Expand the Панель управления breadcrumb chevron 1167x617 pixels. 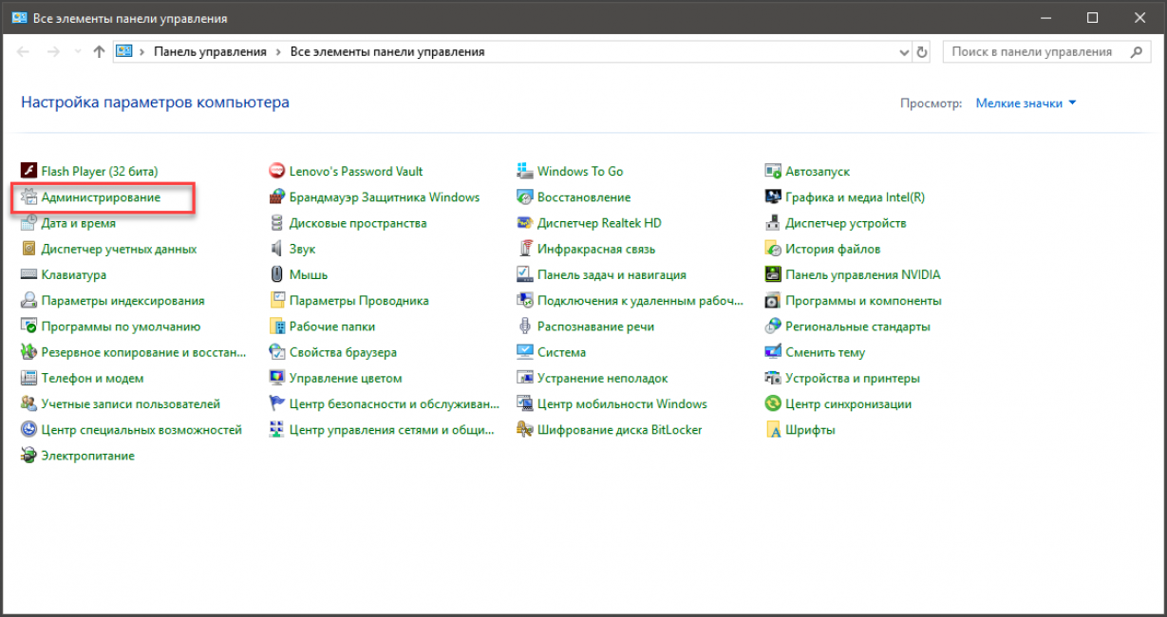278,52
